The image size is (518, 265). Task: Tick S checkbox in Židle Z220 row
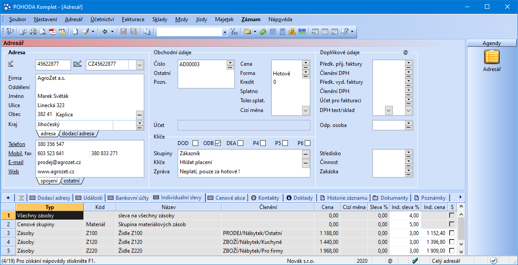pyautogui.click(x=452, y=250)
